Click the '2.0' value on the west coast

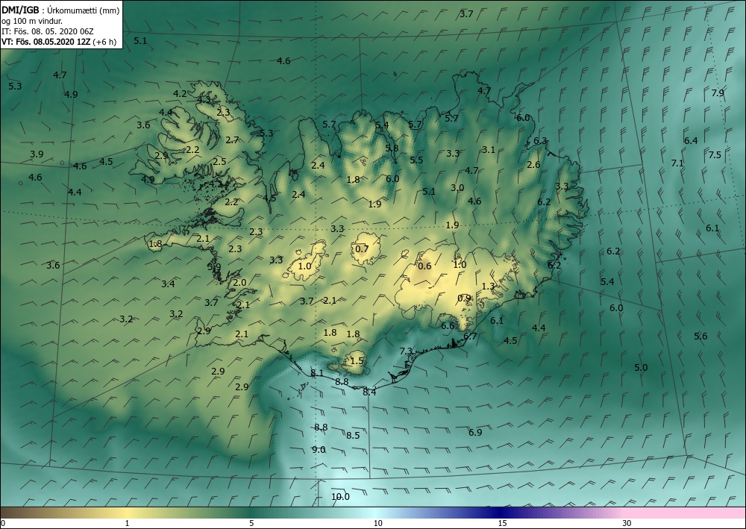click(x=239, y=283)
